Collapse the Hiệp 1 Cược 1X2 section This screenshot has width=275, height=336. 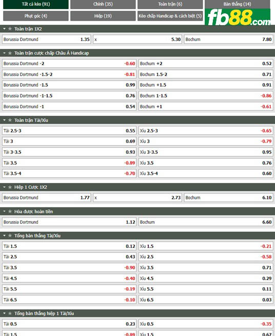pos(4,187)
